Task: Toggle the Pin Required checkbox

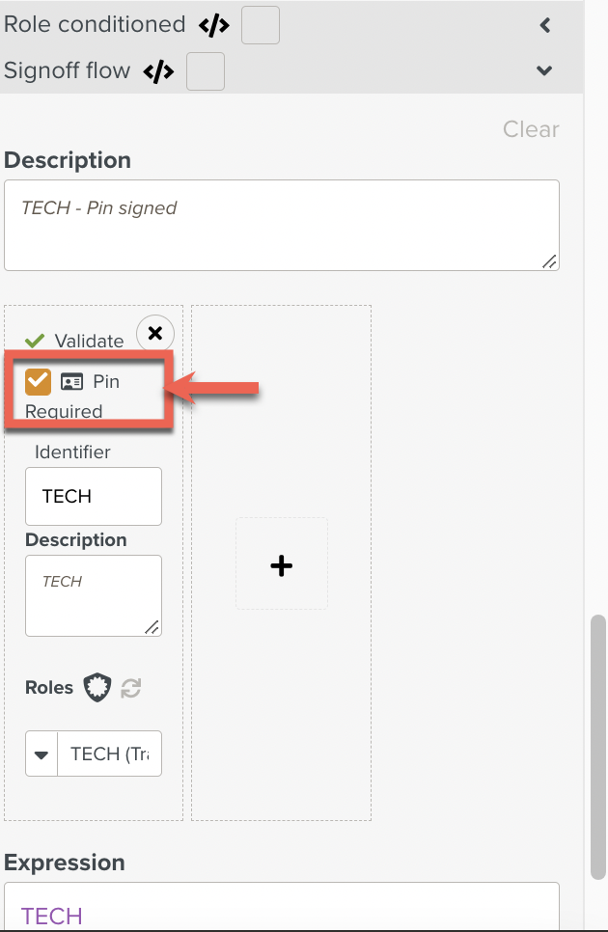Action: click(x=38, y=382)
